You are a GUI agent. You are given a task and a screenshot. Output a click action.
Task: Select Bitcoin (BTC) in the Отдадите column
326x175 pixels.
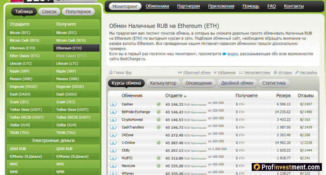[21, 33]
